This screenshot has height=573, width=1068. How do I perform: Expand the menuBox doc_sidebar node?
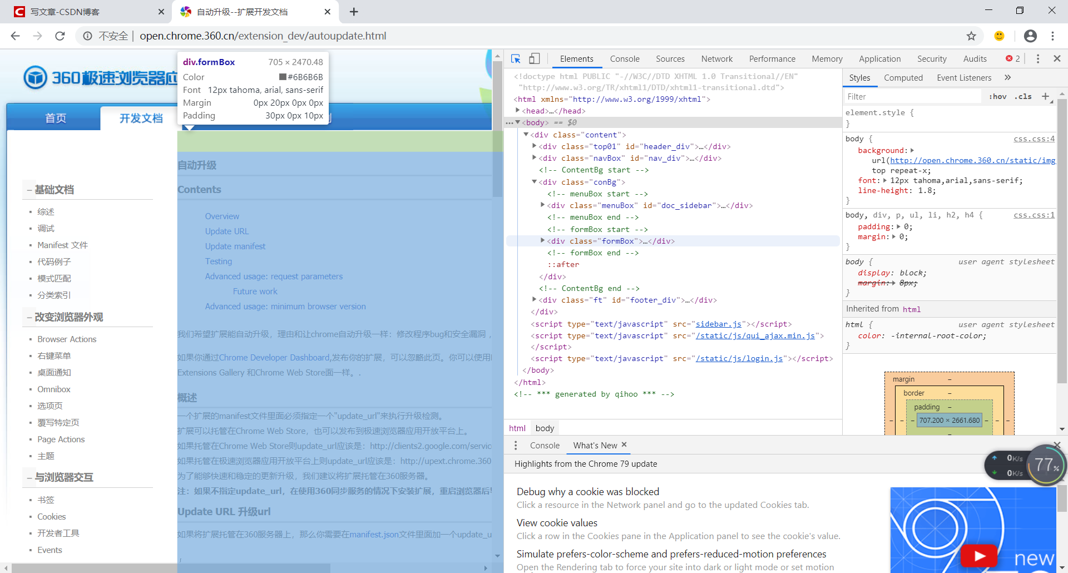[x=542, y=205]
